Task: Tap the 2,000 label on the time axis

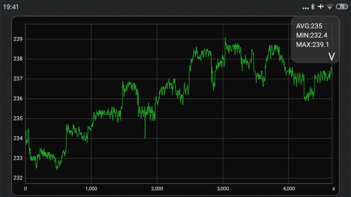Action: (157, 189)
